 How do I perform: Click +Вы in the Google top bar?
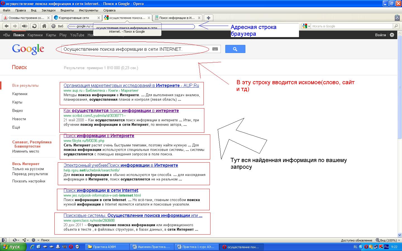(6, 35)
